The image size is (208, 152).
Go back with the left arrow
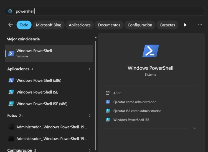click(11, 25)
